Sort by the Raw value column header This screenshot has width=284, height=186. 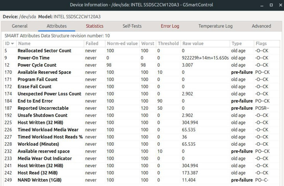205,43
